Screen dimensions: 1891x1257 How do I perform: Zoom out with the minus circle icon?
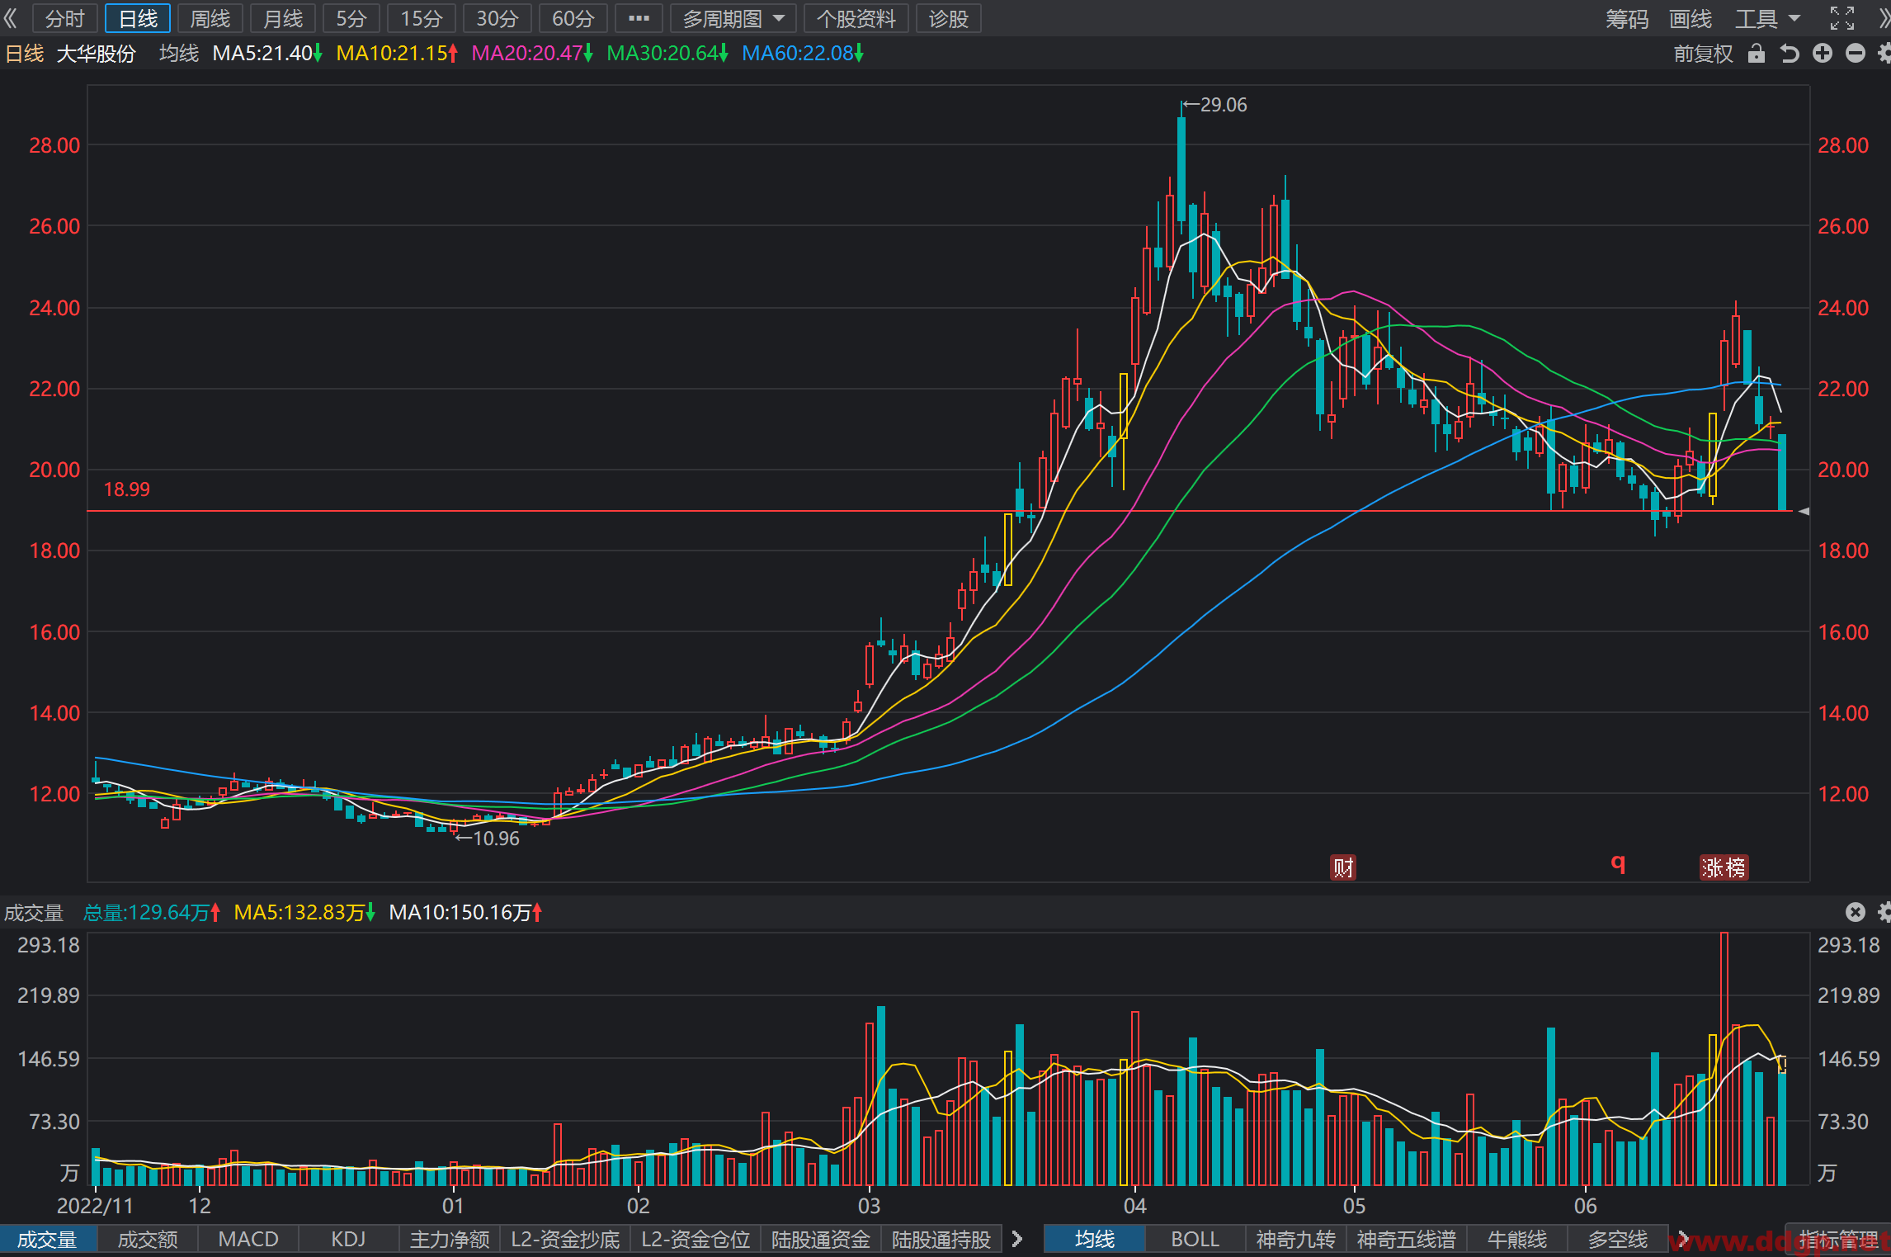1856,54
